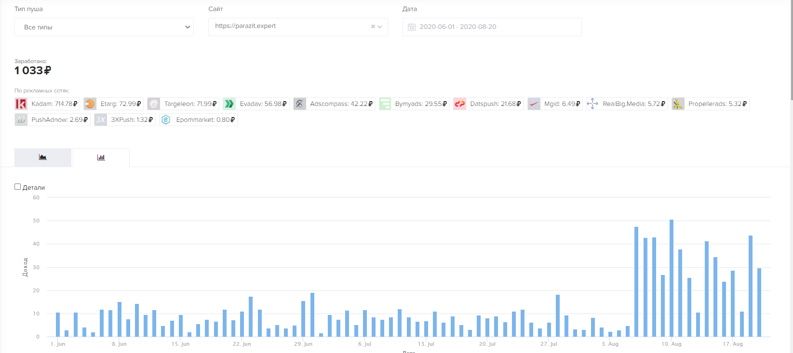Click the Evadav green arrows icon

(229, 104)
